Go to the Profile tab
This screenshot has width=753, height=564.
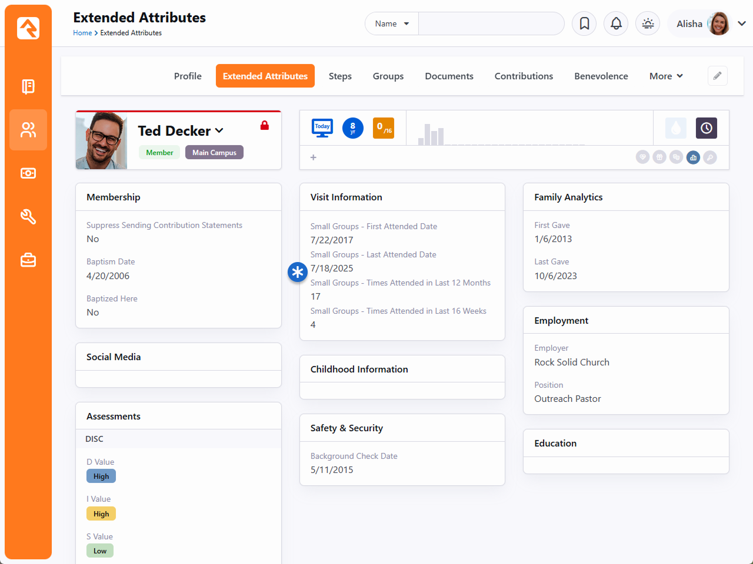tap(188, 76)
